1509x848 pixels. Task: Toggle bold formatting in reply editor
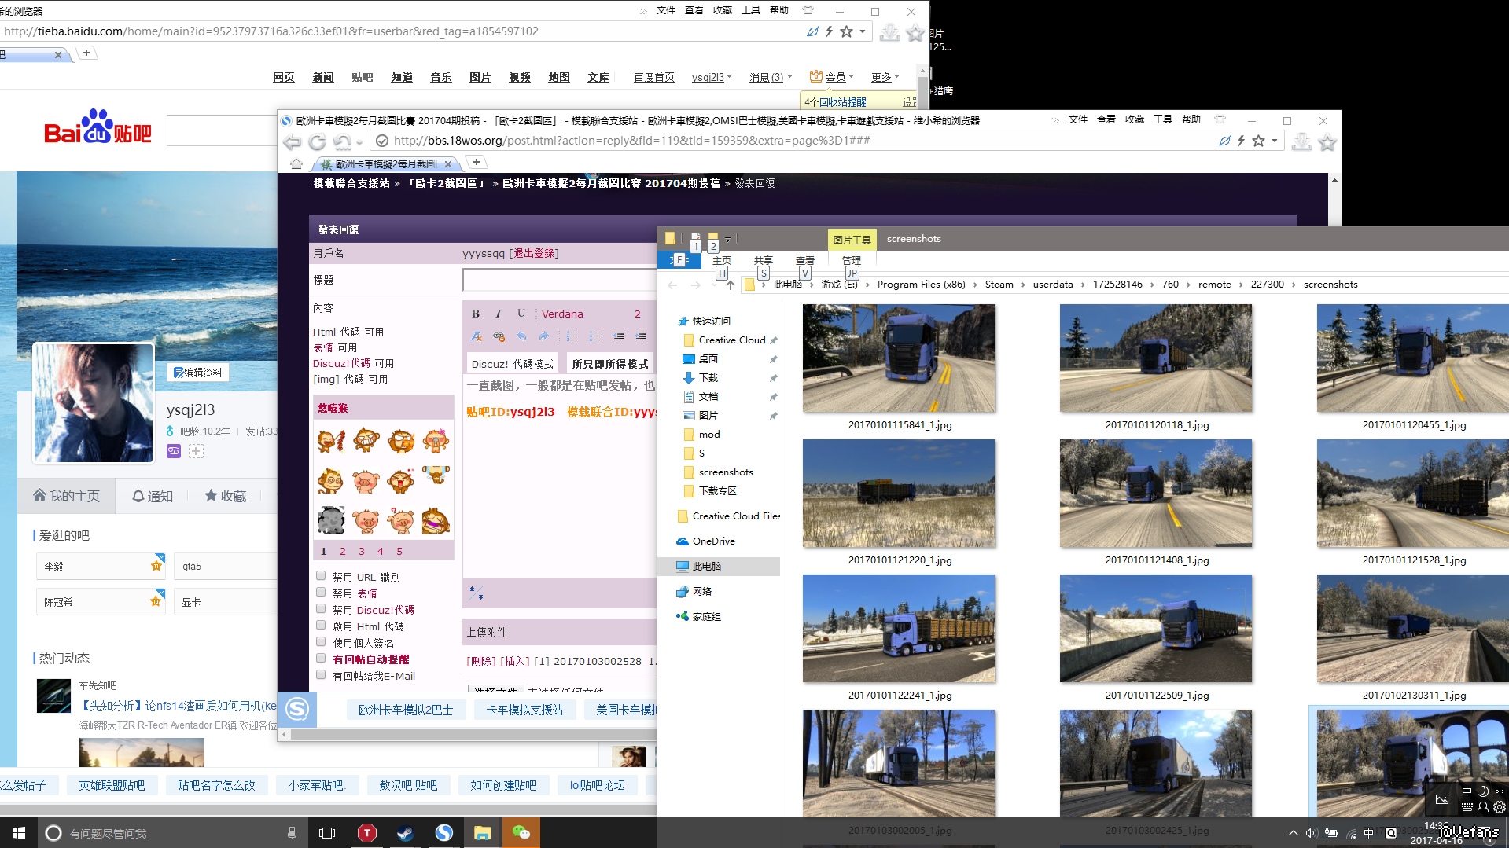(x=476, y=314)
